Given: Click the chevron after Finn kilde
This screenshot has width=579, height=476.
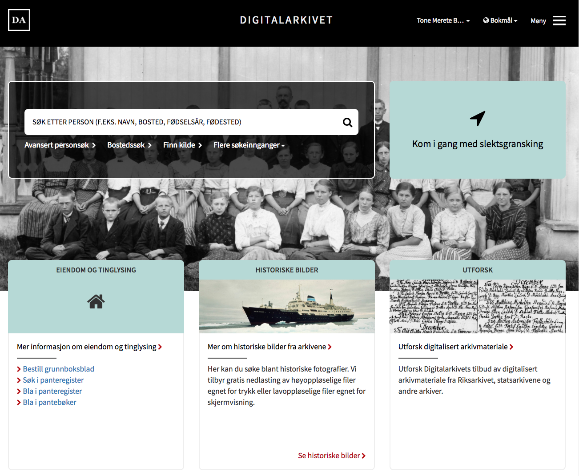Looking at the screenshot, I should click(x=200, y=145).
